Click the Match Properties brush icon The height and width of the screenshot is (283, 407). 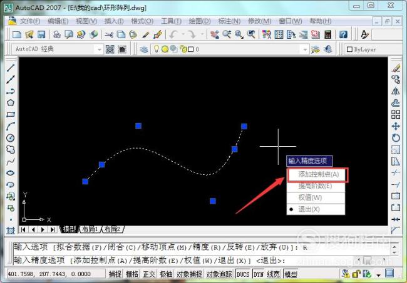(145, 34)
